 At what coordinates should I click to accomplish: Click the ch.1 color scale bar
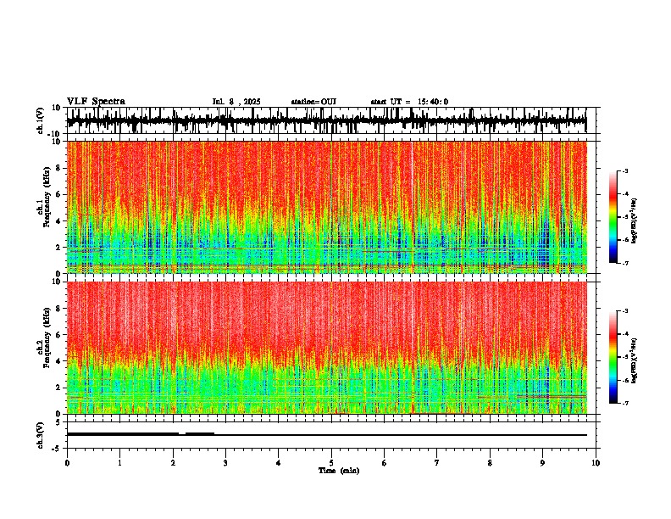point(613,217)
